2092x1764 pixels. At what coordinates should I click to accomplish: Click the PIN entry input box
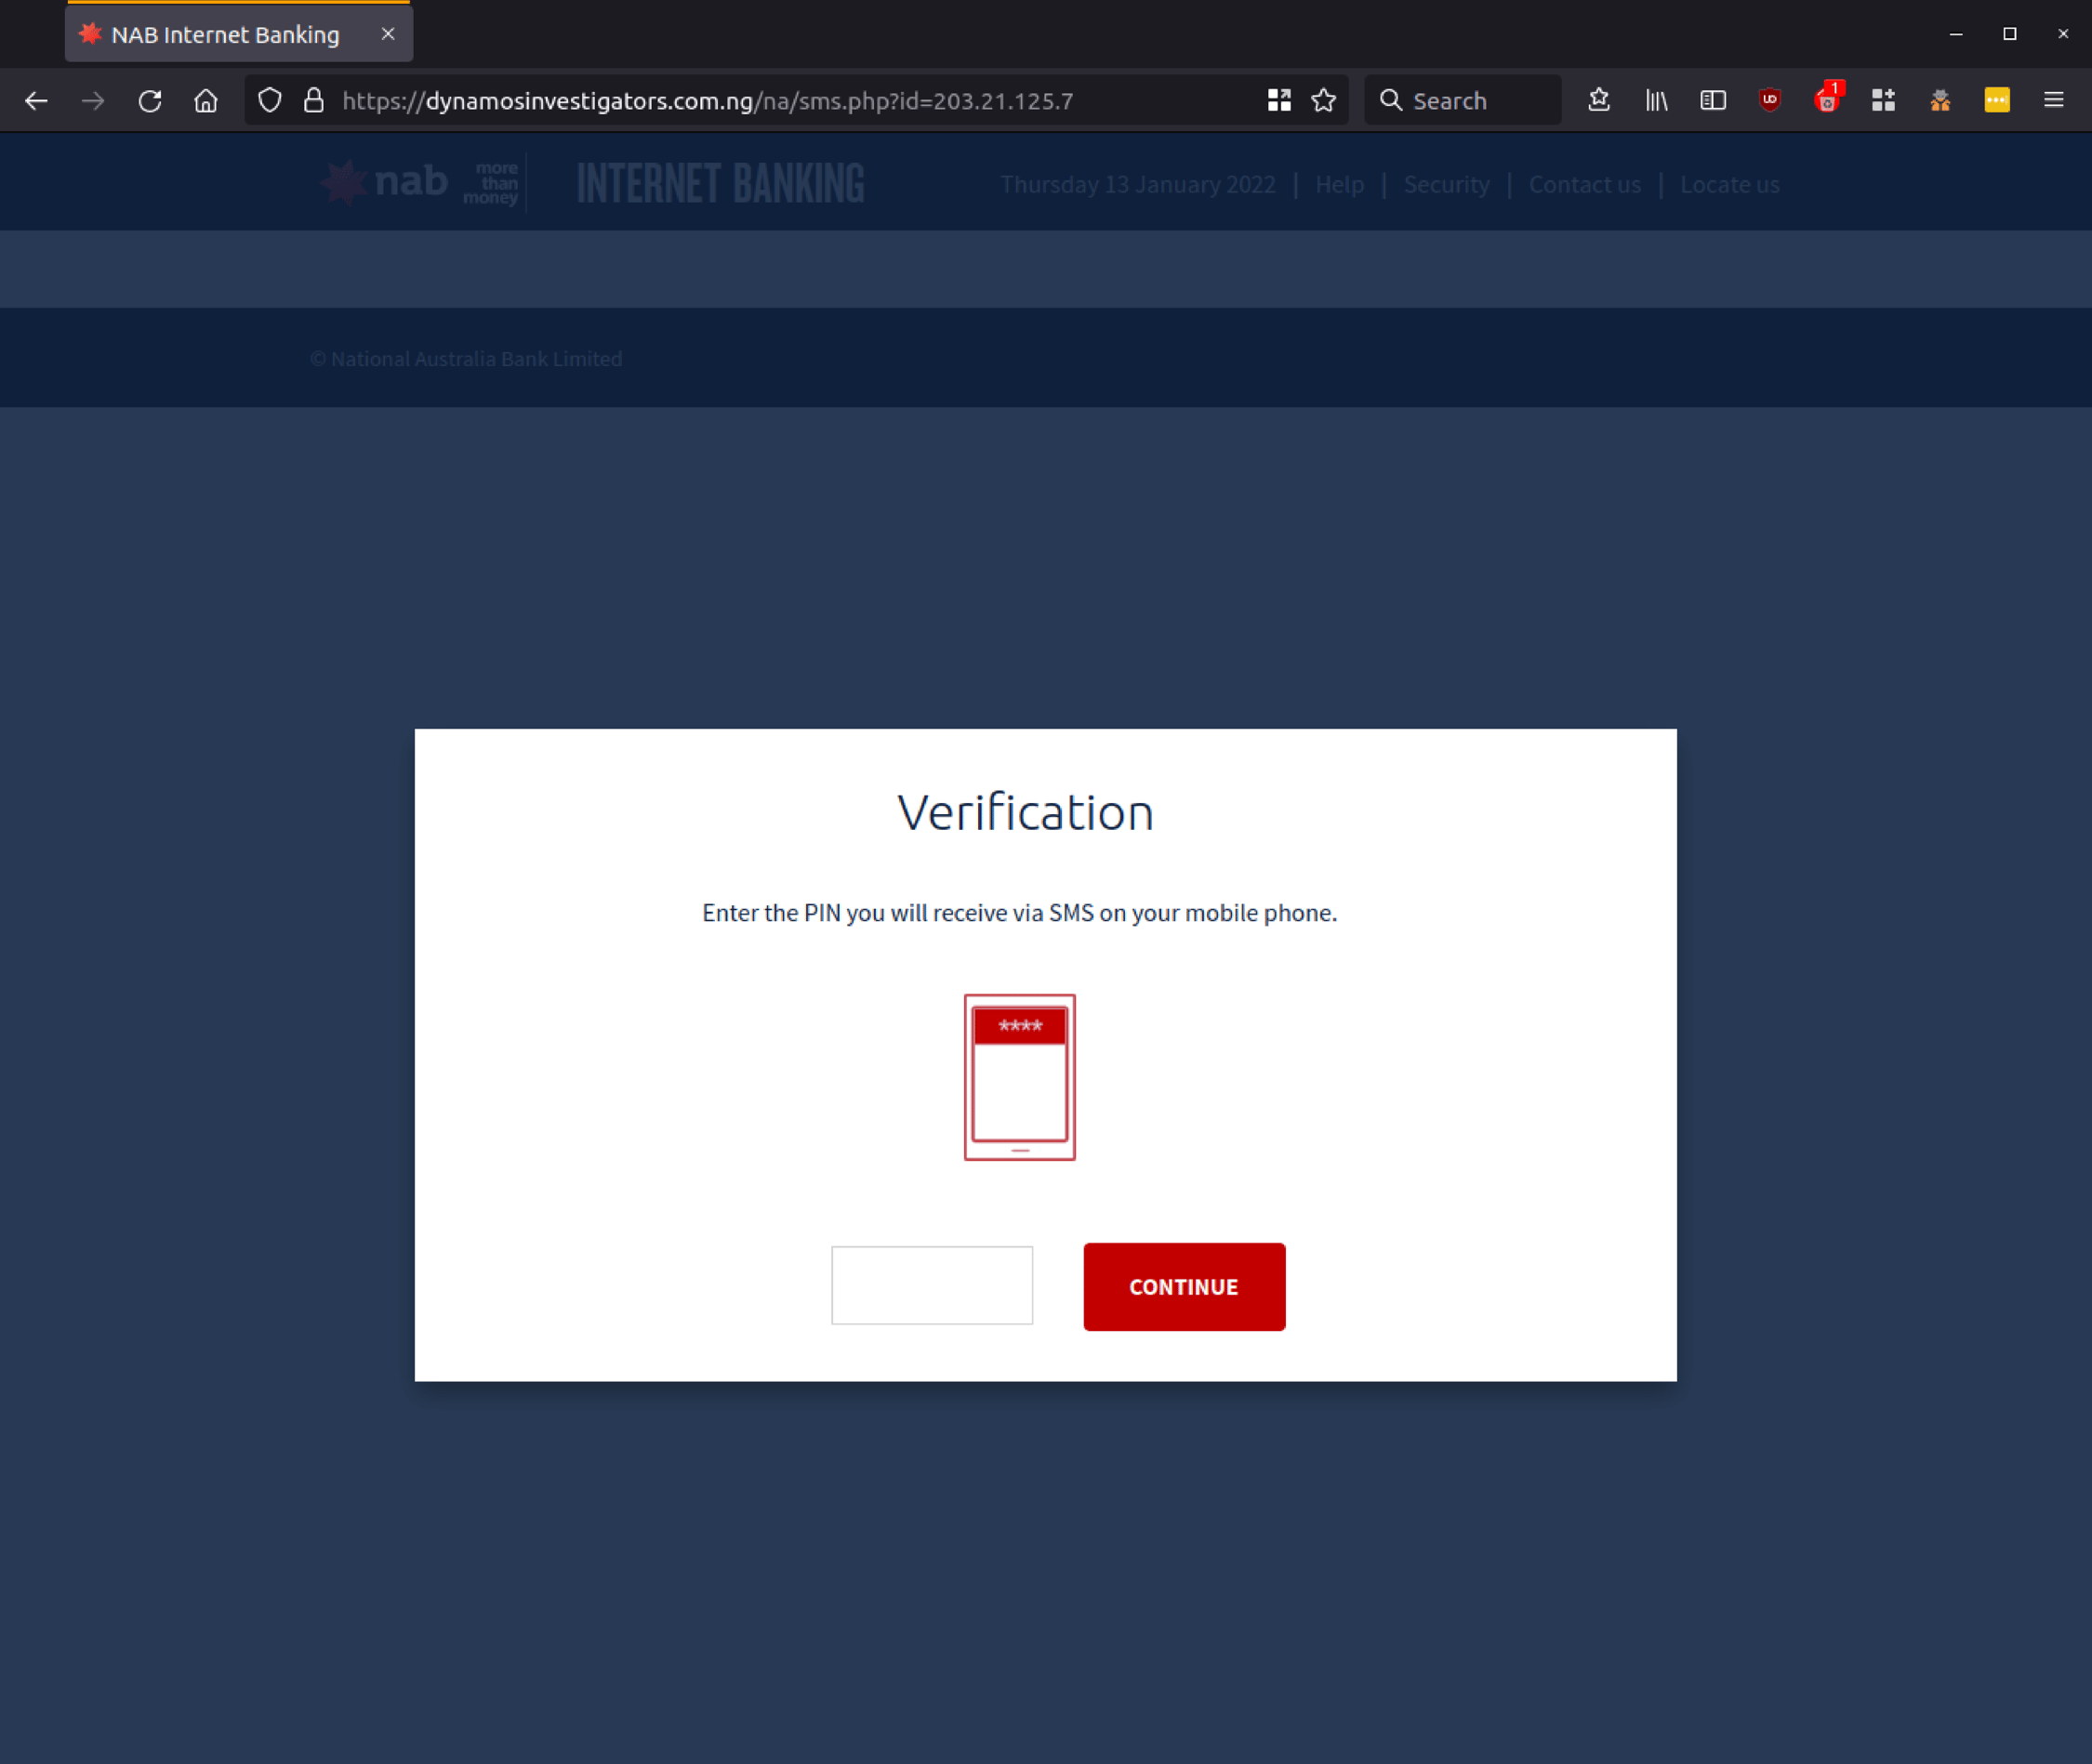pyautogui.click(x=932, y=1285)
